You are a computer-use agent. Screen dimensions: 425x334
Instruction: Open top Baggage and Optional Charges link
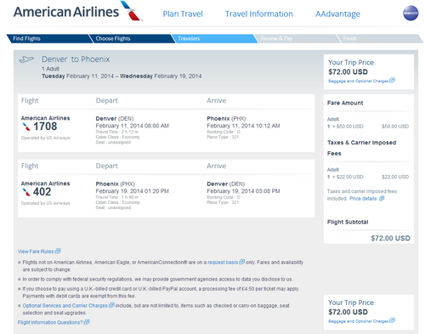coord(359,81)
